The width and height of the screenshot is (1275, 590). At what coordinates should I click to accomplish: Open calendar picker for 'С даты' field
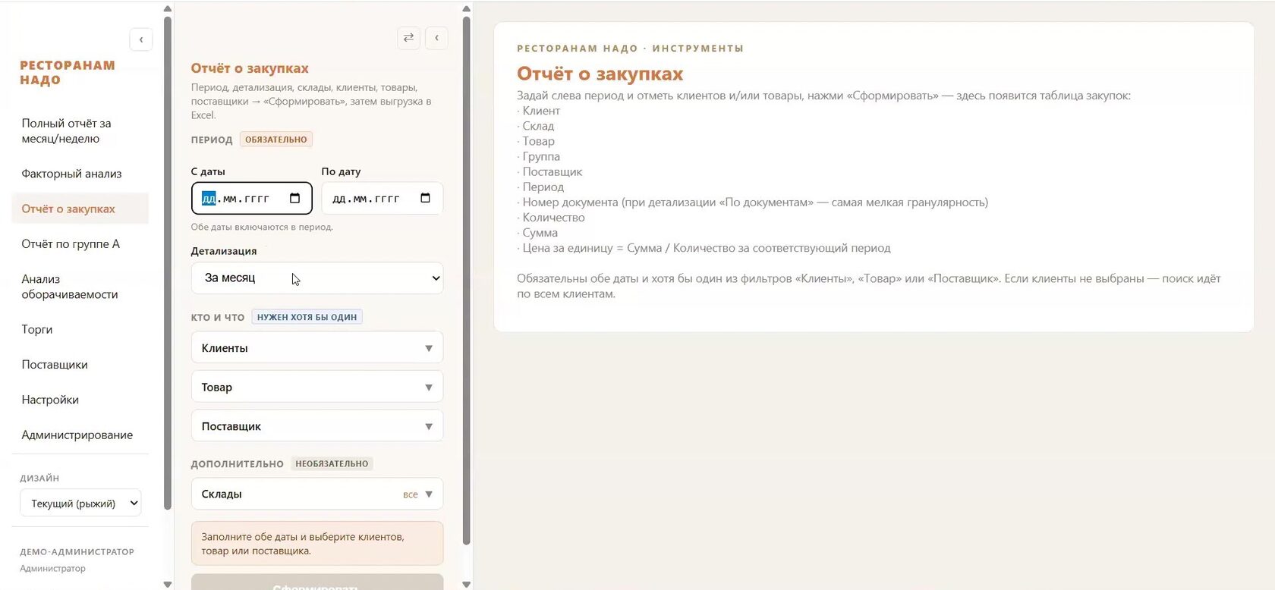tap(295, 199)
